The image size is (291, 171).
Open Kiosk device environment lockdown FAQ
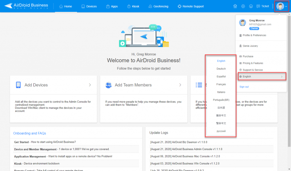(37, 164)
